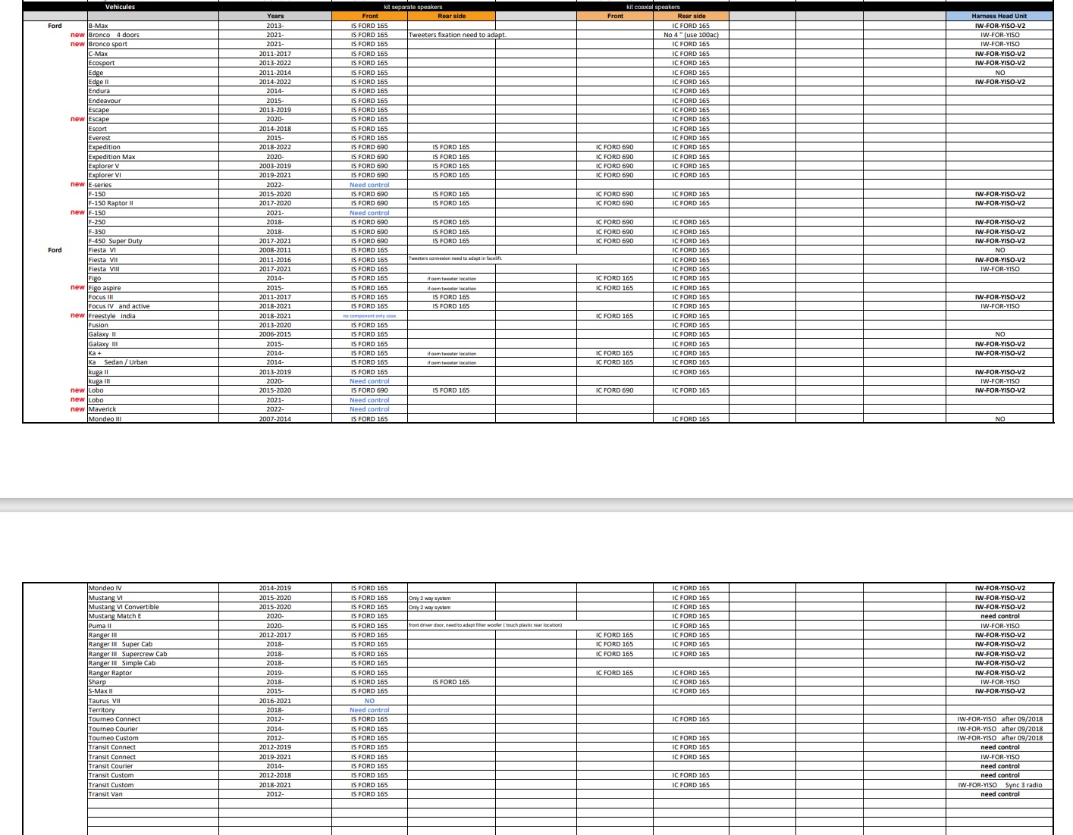1073x835 pixels.
Task: Click the 'no component only coax' note
Action: [369, 316]
